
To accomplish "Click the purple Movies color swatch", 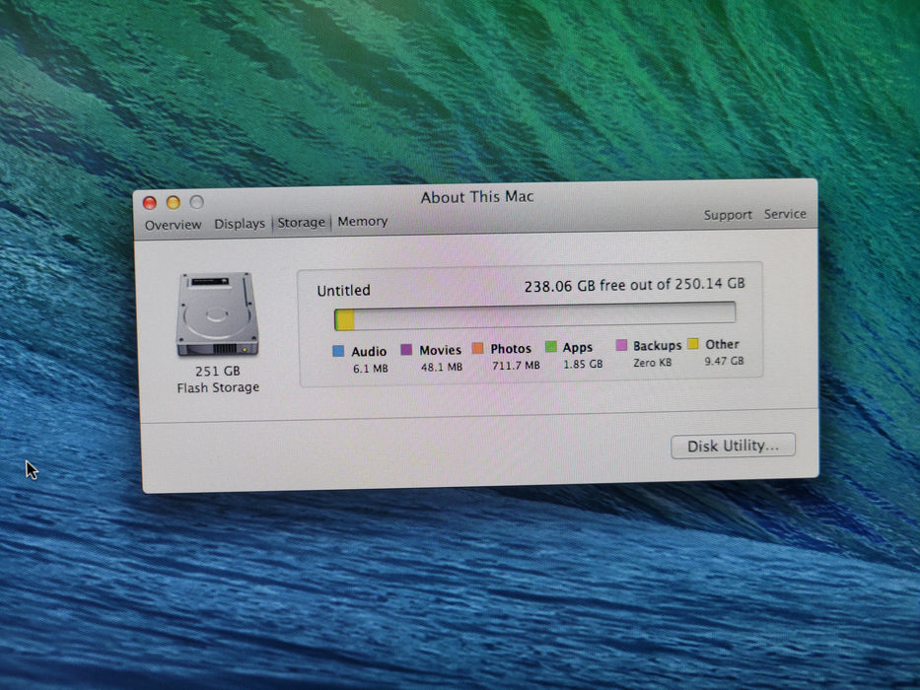I will [406, 350].
